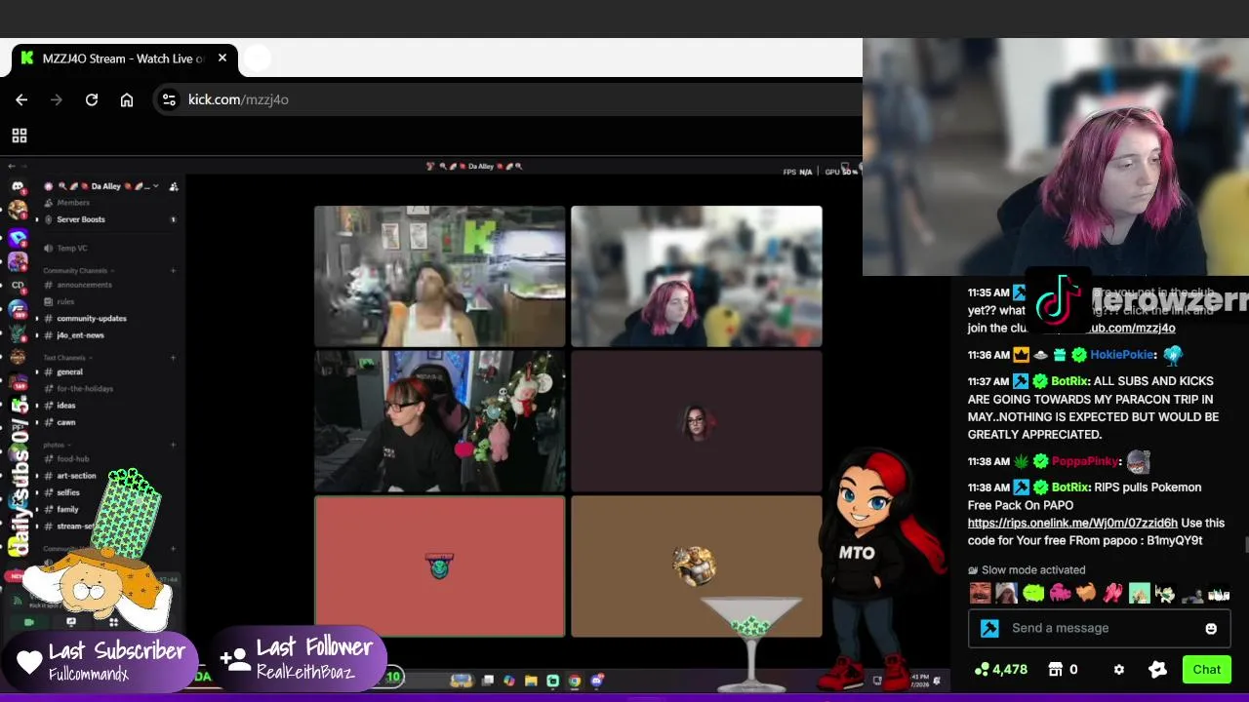1249x702 pixels.
Task: Open the #announcements channel
Action: point(84,285)
